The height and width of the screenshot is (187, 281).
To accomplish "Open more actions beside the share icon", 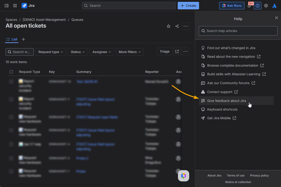I will 185,26.
